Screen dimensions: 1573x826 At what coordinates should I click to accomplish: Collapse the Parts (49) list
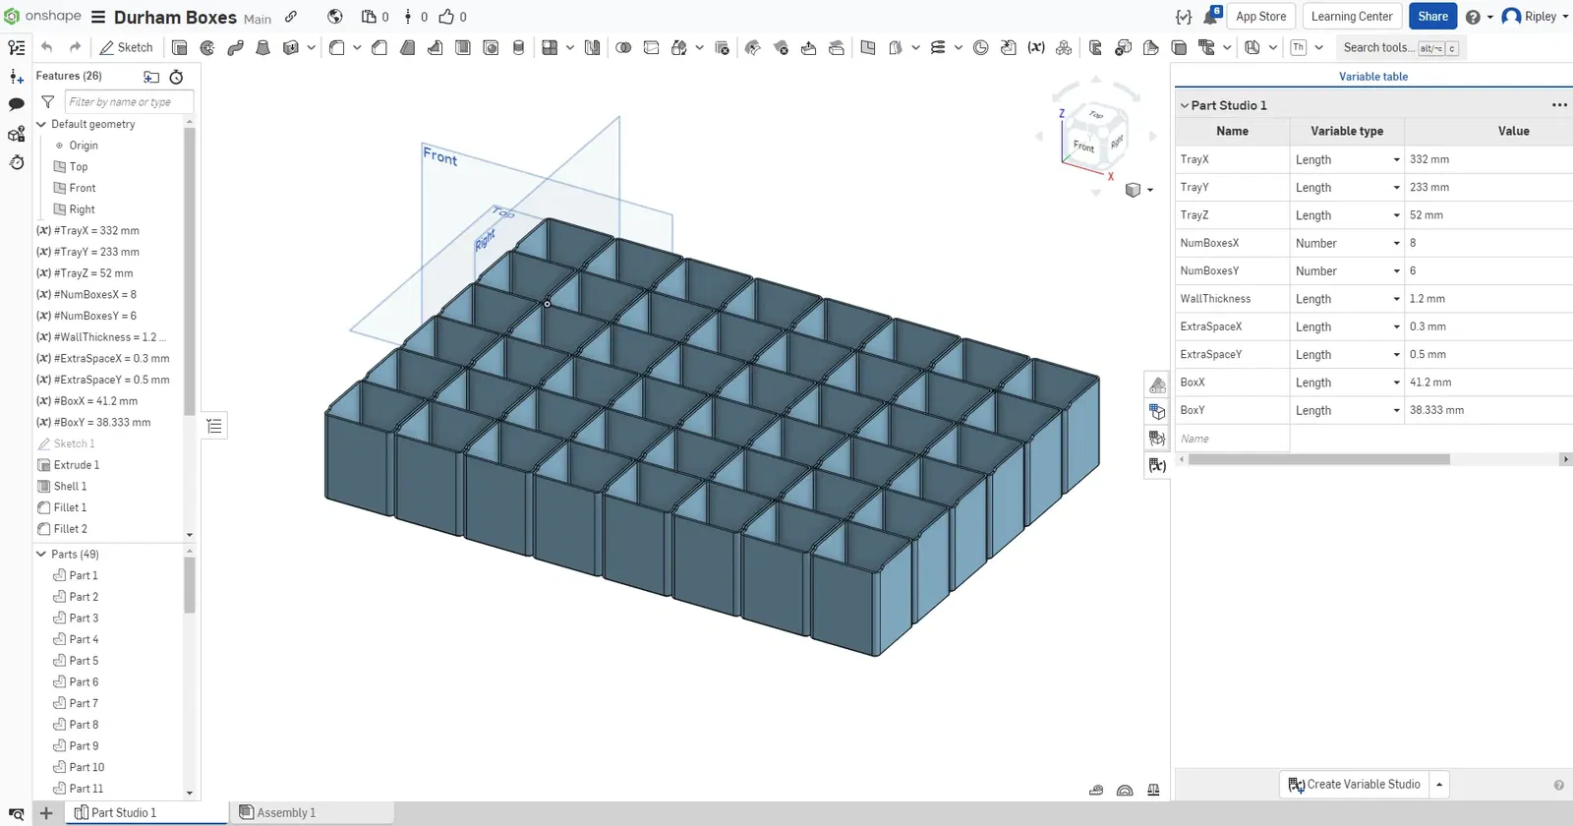(41, 554)
